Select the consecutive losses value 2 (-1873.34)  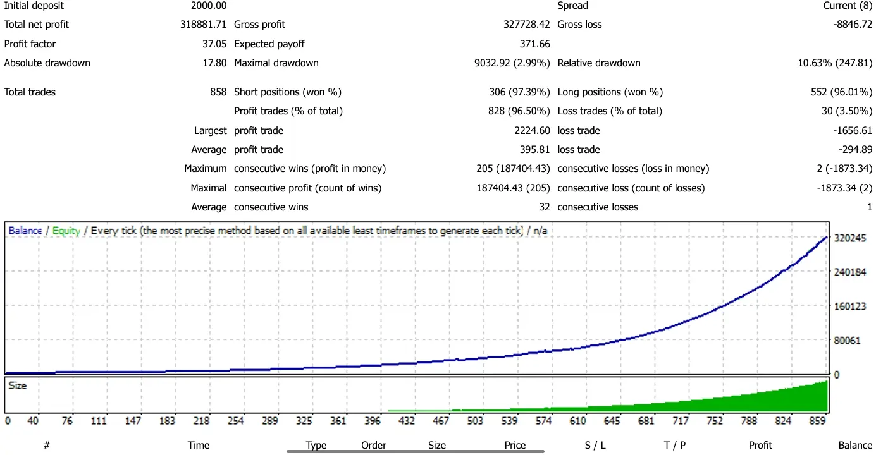pyautogui.click(x=844, y=169)
